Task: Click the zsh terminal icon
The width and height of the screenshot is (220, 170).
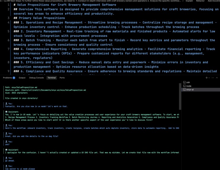Action: 184,82
